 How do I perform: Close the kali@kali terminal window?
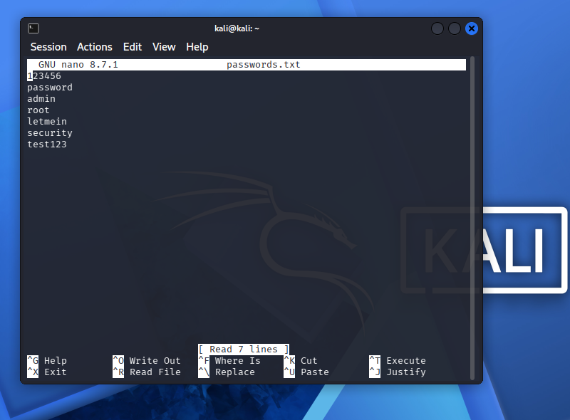click(472, 28)
